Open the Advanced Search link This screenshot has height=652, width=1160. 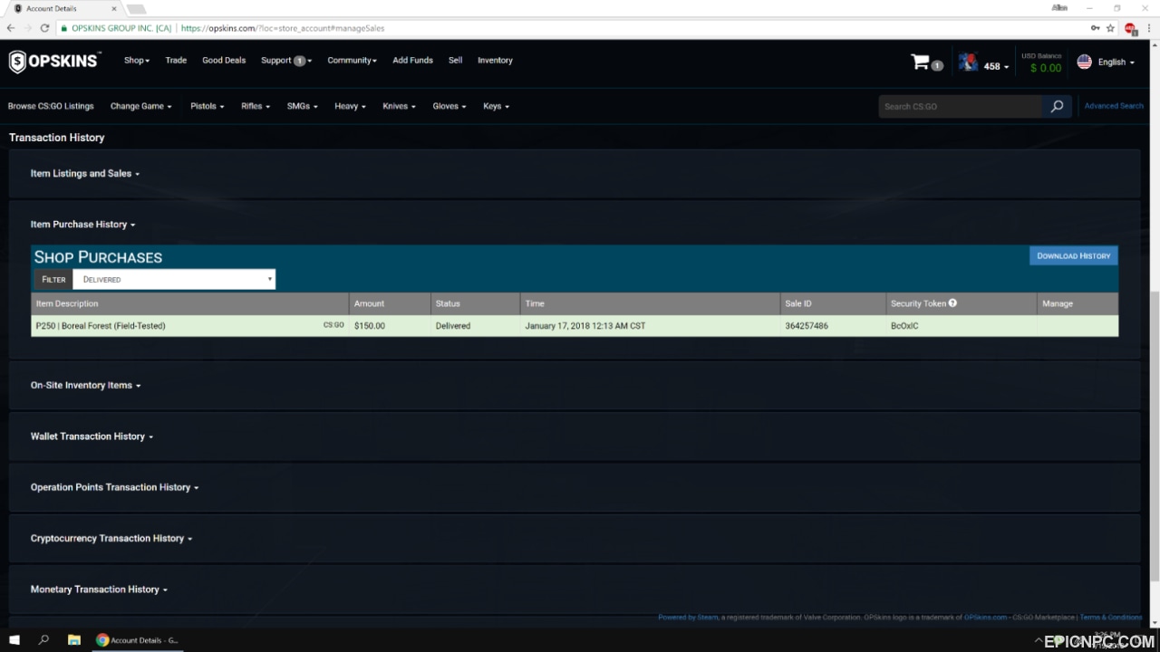1114,106
